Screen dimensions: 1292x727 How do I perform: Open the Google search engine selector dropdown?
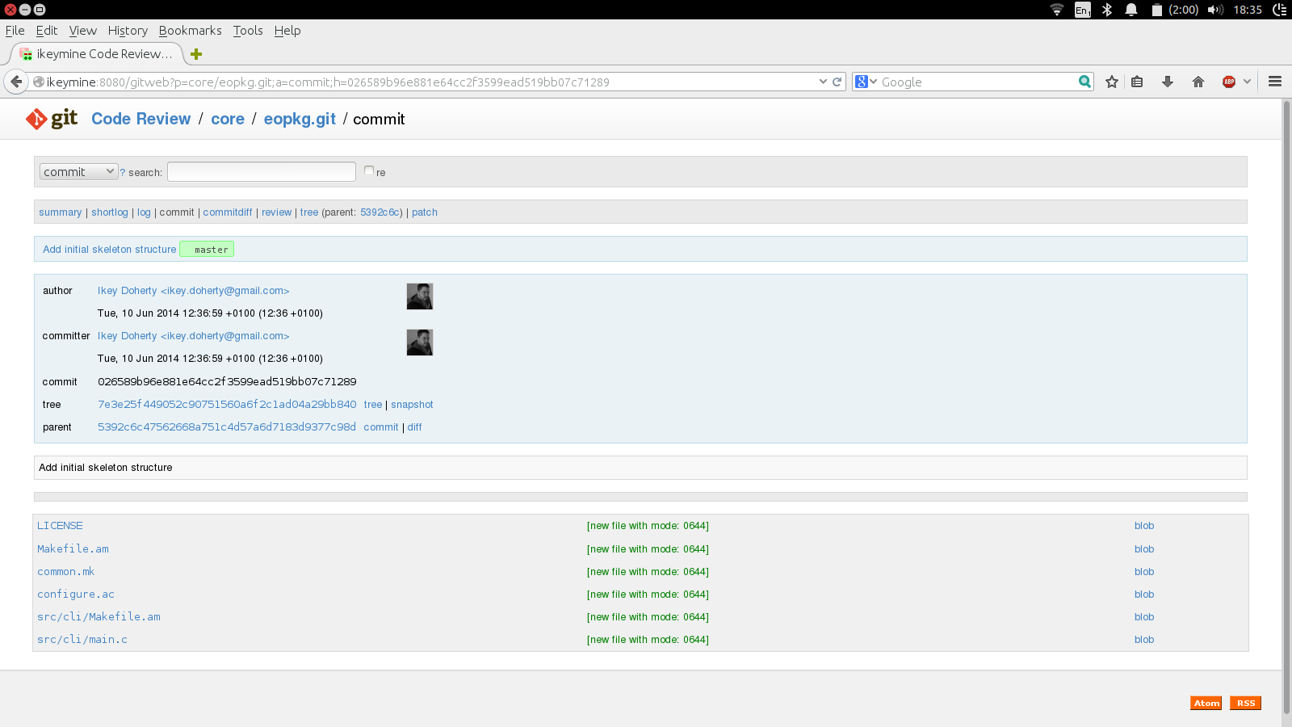[866, 82]
